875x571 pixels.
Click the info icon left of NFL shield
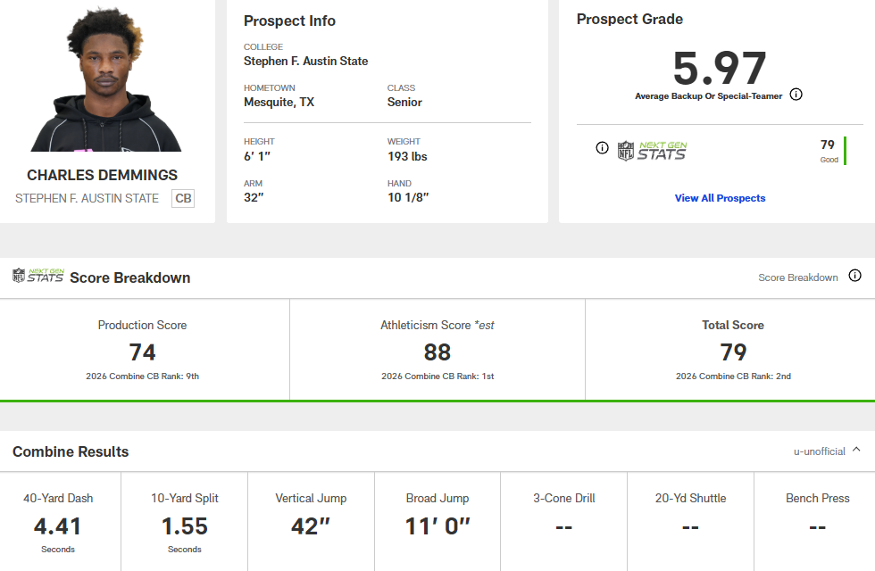(602, 148)
